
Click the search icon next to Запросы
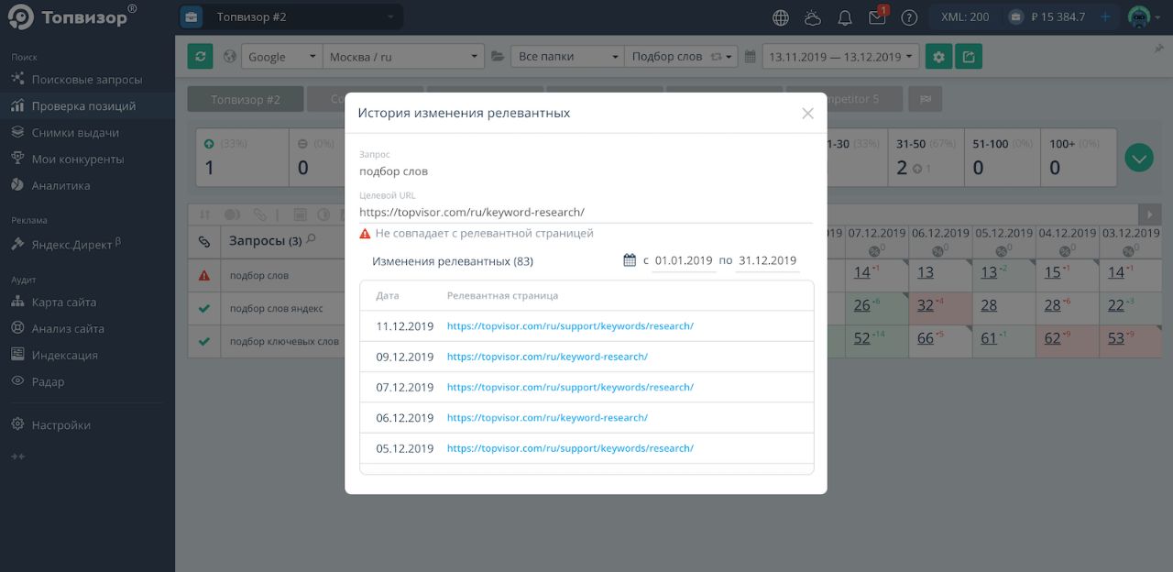311,239
